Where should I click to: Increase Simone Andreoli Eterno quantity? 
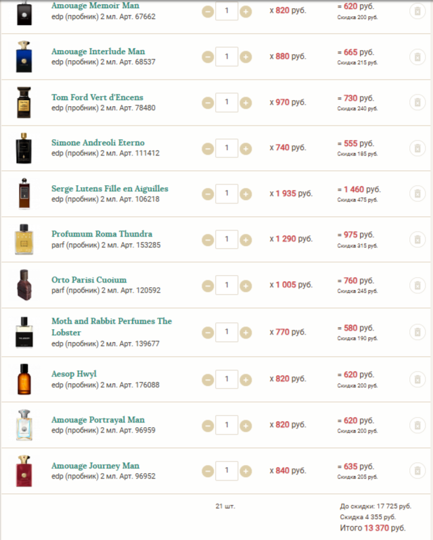[x=246, y=148]
